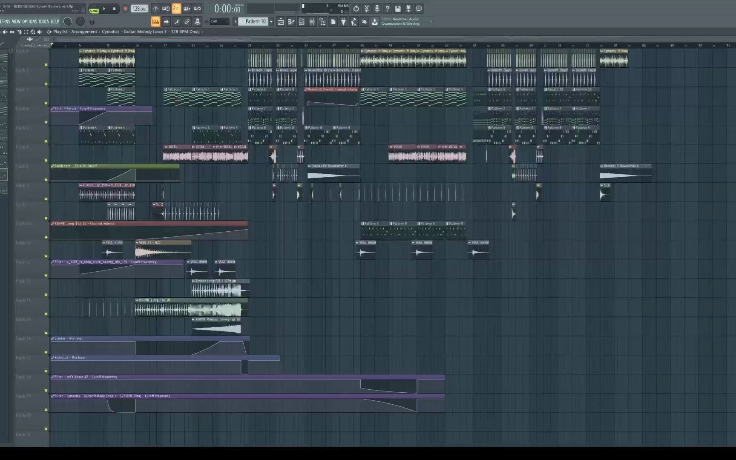Image resolution: width=736 pixels, height=460 pixels.
Task: Select the mute tool in playlist toolbar
Action: [5, 32]
